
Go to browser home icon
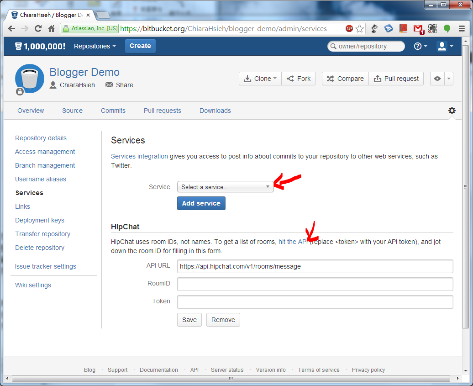point(51,29)
